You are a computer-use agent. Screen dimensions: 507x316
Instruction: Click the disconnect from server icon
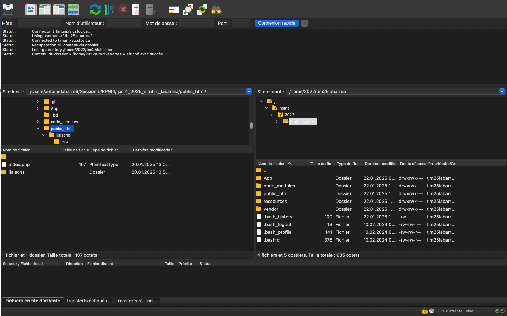point(137,9)
